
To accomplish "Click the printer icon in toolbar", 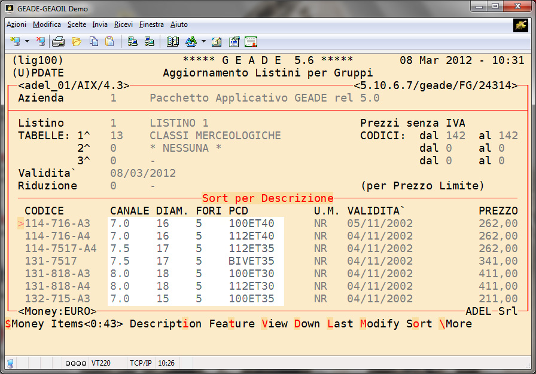I will coord(58,42).
